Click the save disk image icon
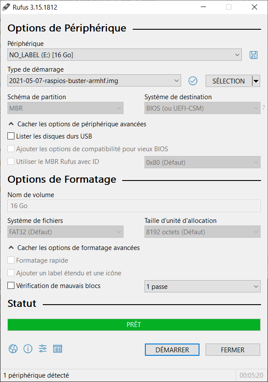This screenshot has height=382, width=268. 254,55
